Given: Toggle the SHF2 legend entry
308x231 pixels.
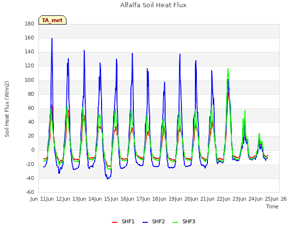Looking at the screenshot, I should (154, 221).
